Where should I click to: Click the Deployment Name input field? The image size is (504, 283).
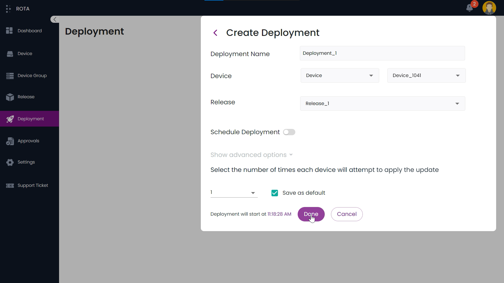(382, 53)
